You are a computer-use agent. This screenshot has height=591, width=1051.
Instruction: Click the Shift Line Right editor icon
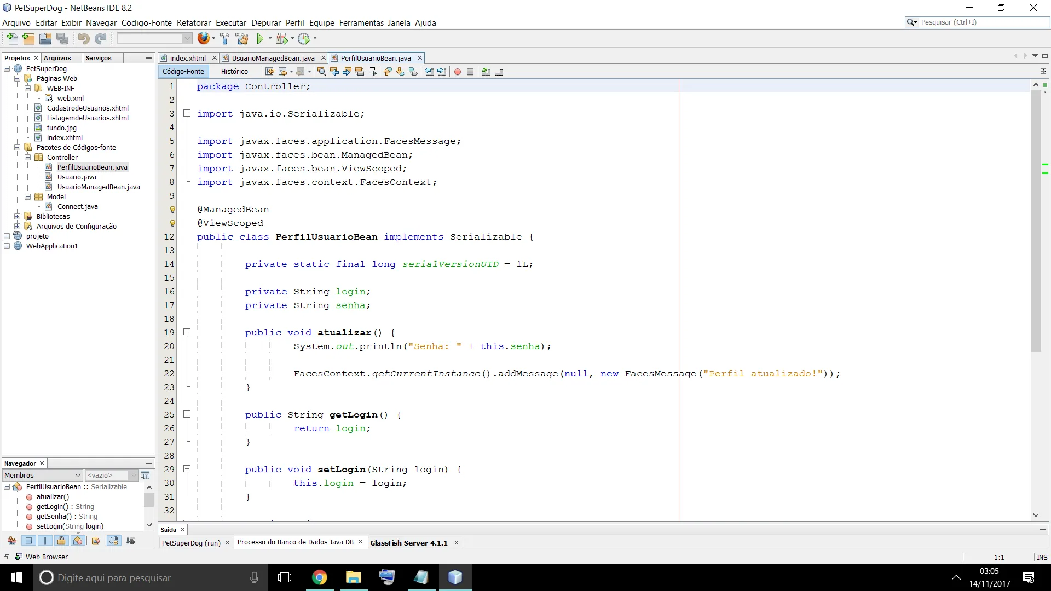click(442, 72)
